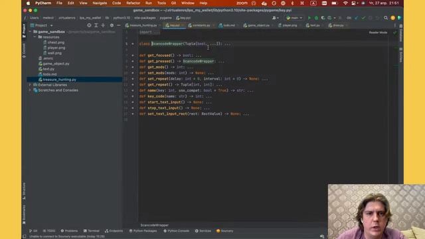
Task: Collapse the game_sandbox project root
Action: tap(30, 32)
